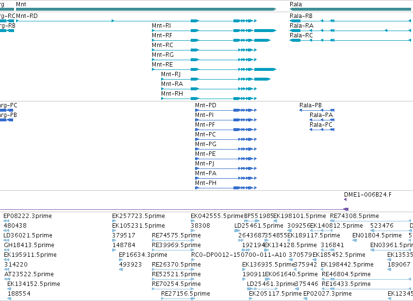Click the Mnt-RD transcript label
This screenshot has height=301, width=413.
point(27,16)
